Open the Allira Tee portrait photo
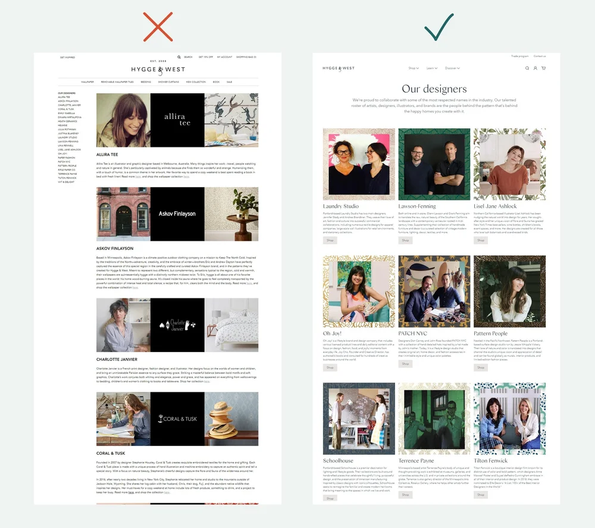The width and height of the screenshot is (595, 528). (123, 120)
